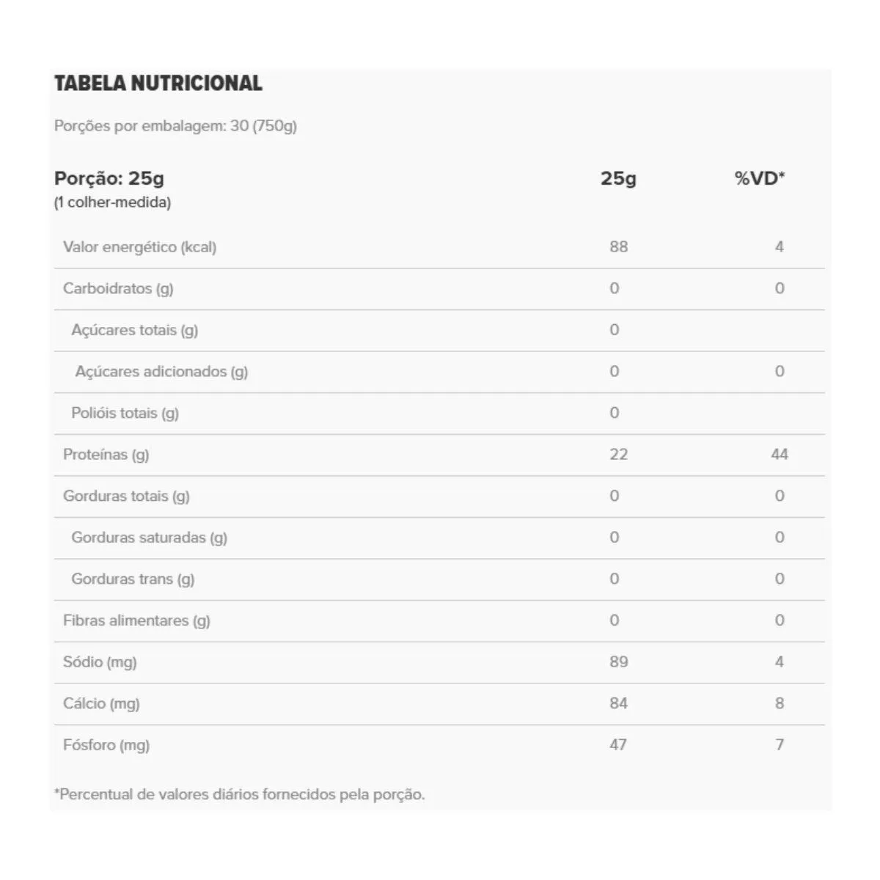Click the Cálcio (mg) row label
Screen dimensions: 880x880
101,704
